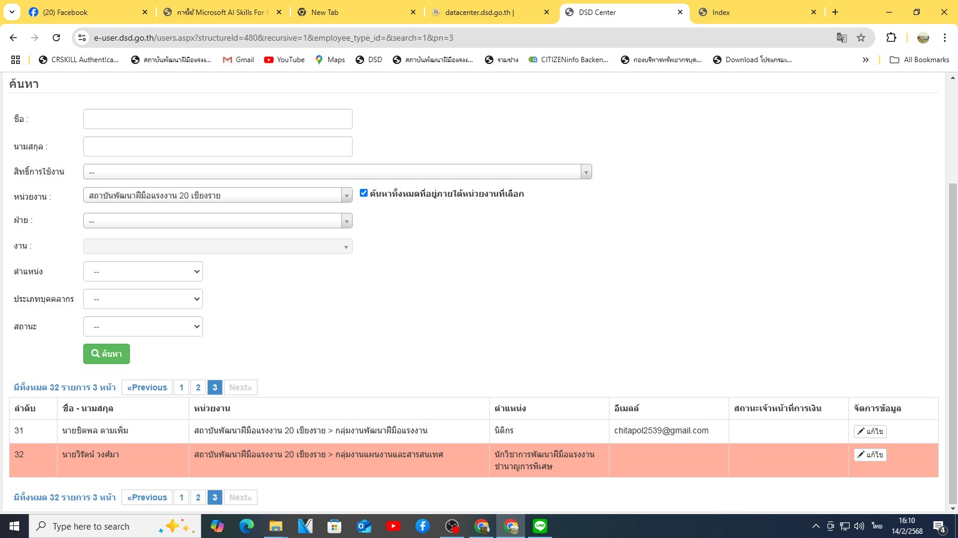The width and height of the screenshot is (958, 538).
Task: Click the green ค้นหา search button
Action: tap(107, 354)
